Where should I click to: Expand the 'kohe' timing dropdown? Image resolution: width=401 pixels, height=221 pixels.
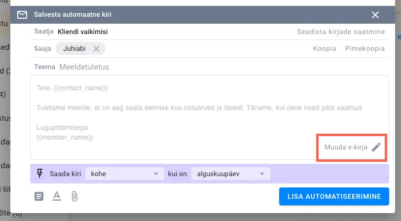tap(124, 174)
